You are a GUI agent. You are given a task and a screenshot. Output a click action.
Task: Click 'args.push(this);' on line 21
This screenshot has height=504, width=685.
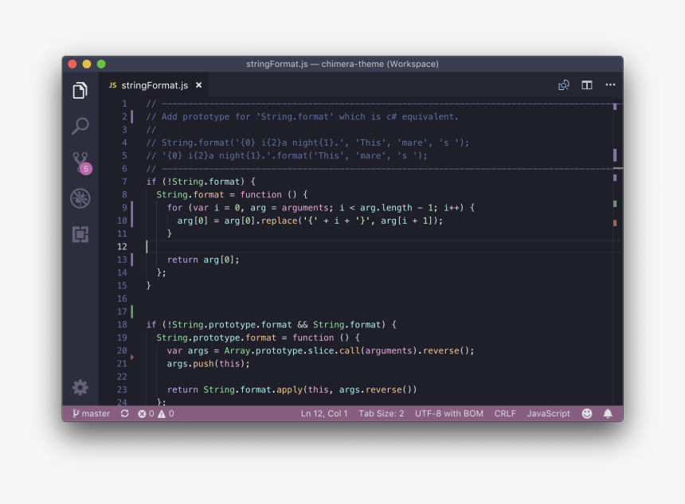209,364
